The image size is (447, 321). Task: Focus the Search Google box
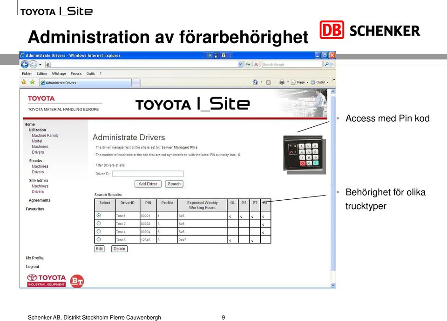point(292,65)
